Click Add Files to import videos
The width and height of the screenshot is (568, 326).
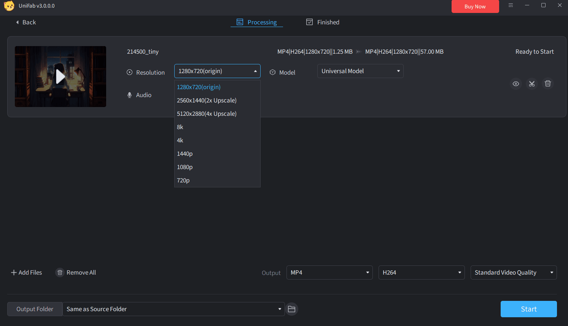click(x=26, y=272)
